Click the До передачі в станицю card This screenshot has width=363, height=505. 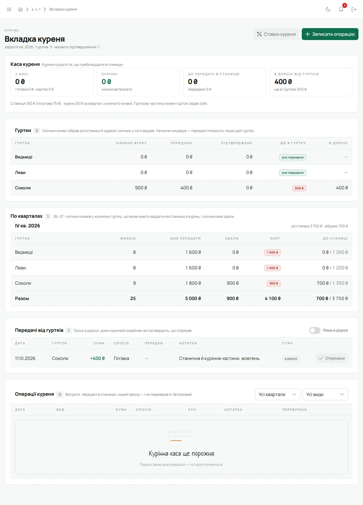225,82
